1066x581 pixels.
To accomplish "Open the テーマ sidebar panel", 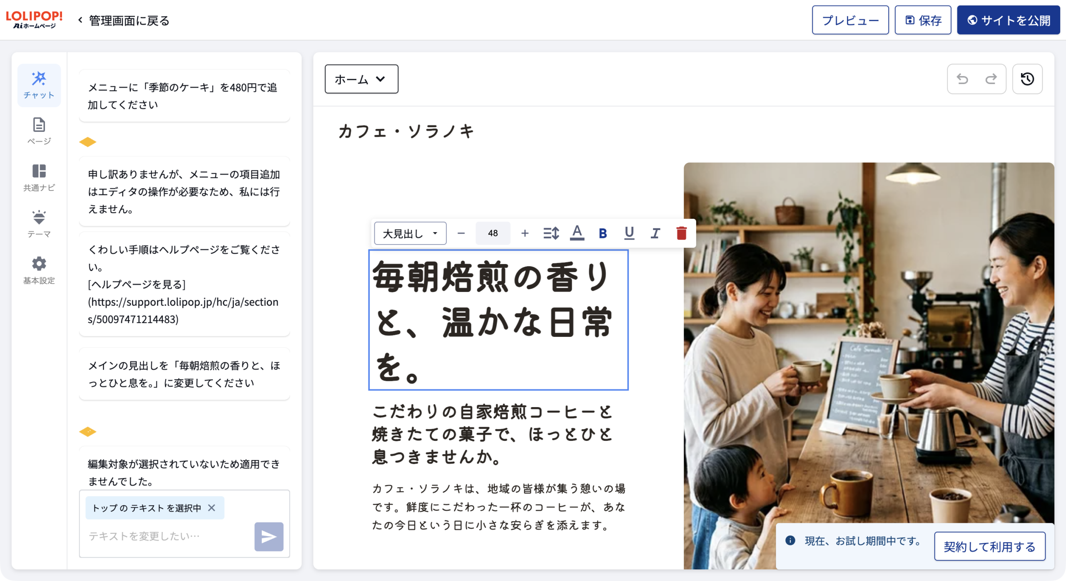I will point(39,224).
